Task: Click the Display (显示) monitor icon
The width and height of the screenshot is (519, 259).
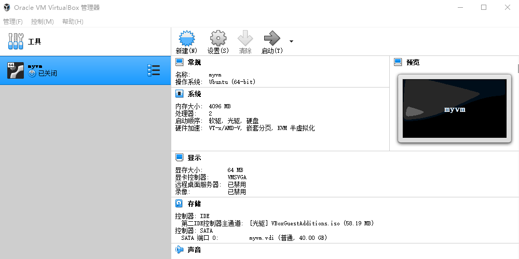Action: tap(180, 157)
